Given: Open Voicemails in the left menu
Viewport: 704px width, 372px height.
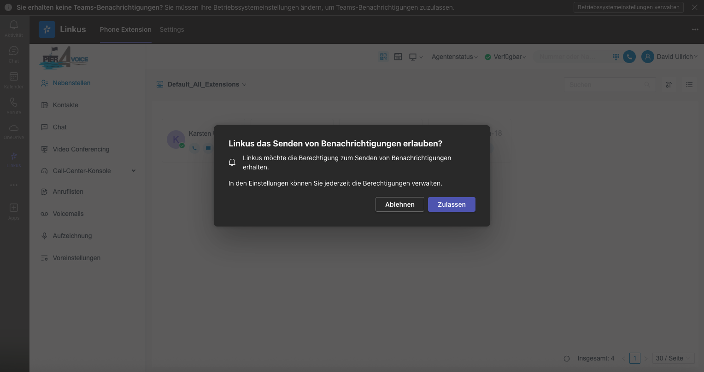Looking at the screenshot, I should pyautogui.click(x=68, y=214).
